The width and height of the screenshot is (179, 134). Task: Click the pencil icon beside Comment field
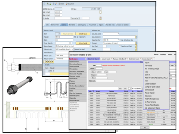pyautogui.click(x=136, y=43)
